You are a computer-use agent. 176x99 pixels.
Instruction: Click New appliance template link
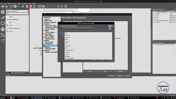pyautogui.click(x=17, y=73)
